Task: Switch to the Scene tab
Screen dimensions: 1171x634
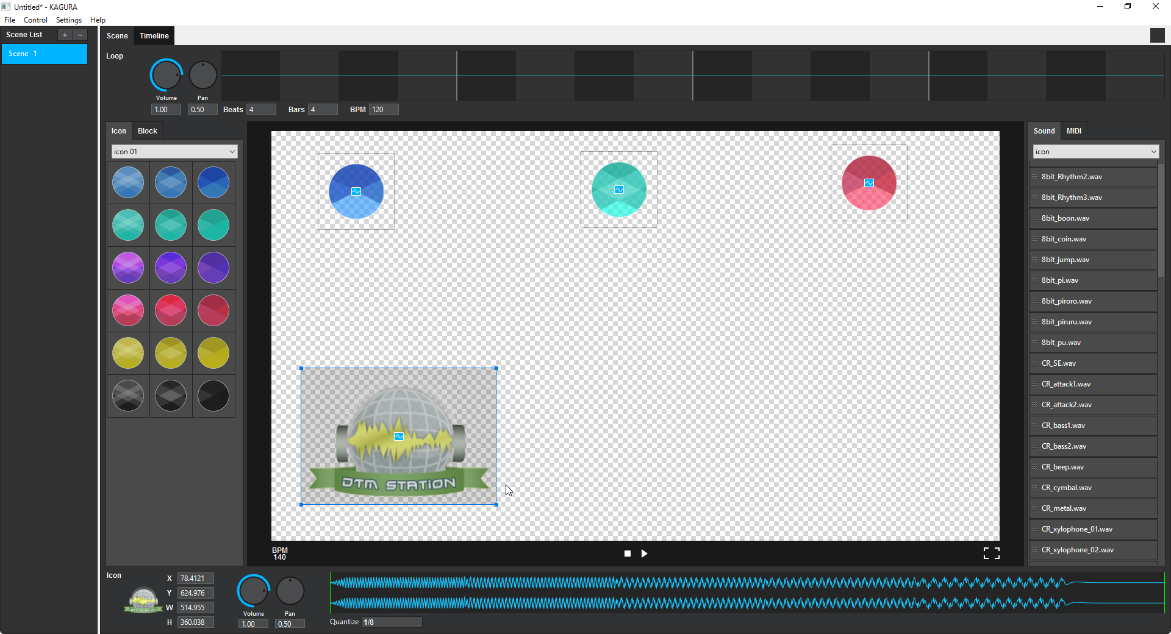Action: [x=117, y=36]
